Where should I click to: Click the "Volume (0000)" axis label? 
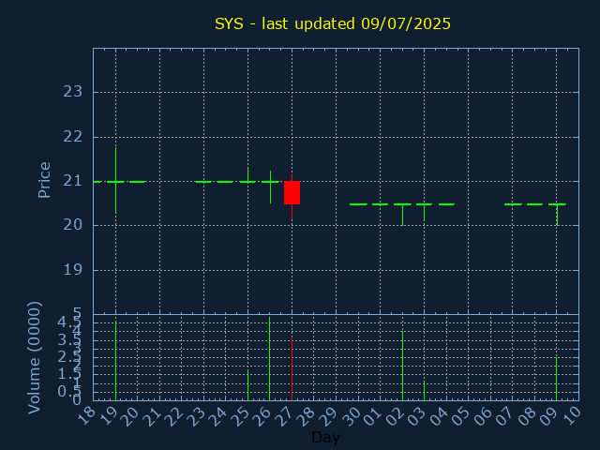pos(34,358)
